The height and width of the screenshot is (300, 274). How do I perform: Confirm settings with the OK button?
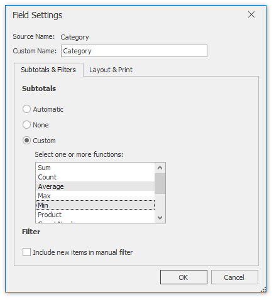click(x=184, y=277)
